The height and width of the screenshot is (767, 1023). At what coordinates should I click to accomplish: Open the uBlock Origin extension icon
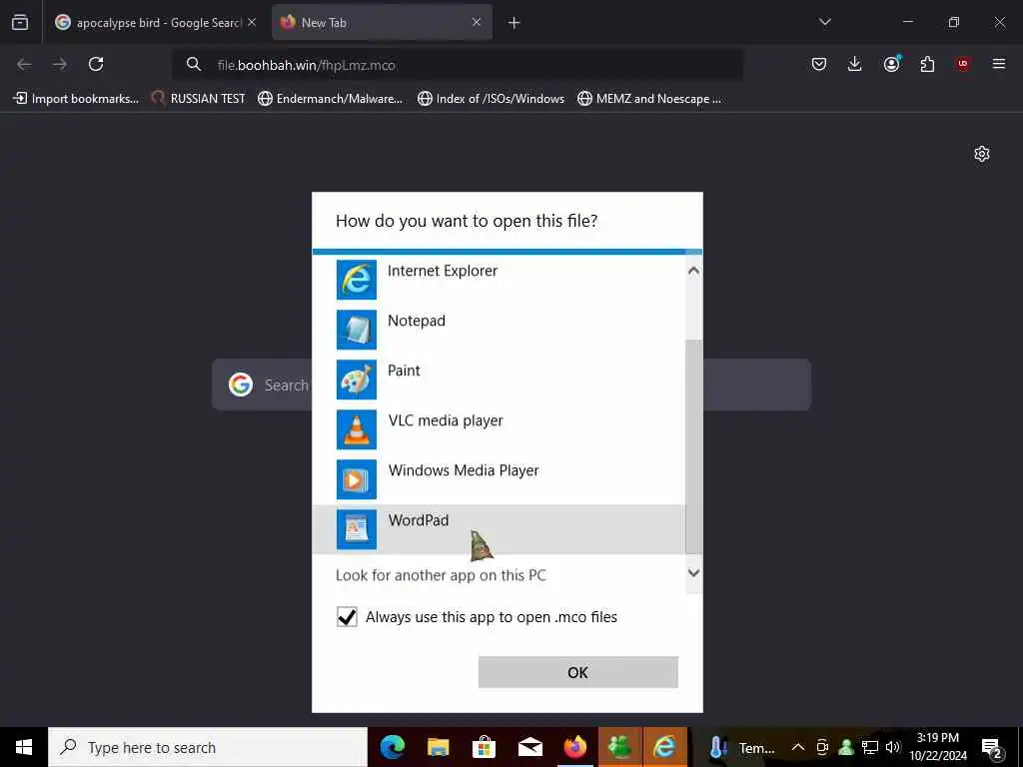pyautogui.click(x=963, y=64)
